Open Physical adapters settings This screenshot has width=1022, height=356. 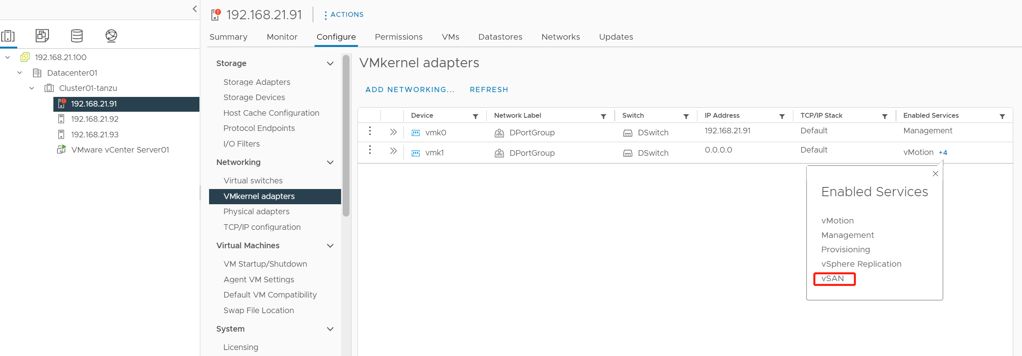(256, 211)
